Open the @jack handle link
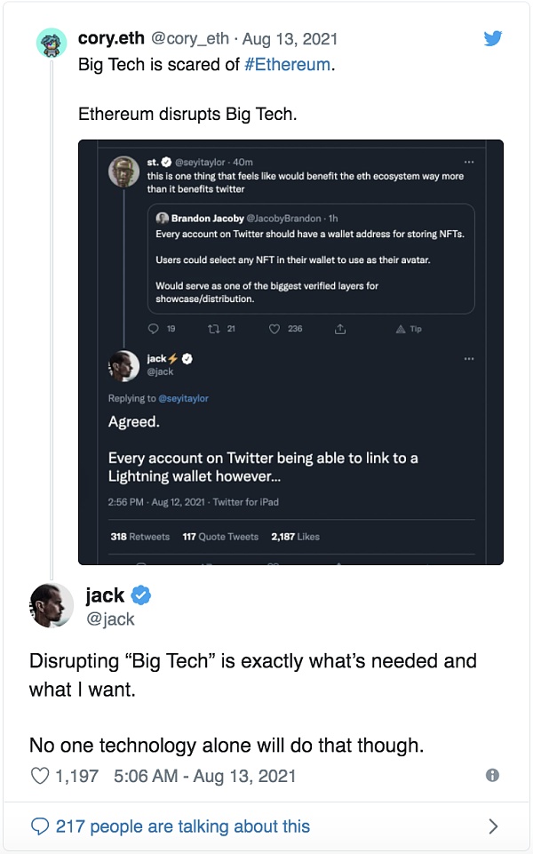This screenshot has width=533, height=854. (x=110, y=619)
